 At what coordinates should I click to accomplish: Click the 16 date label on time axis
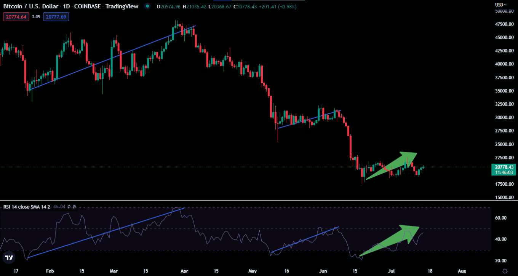tap(286, 271)
